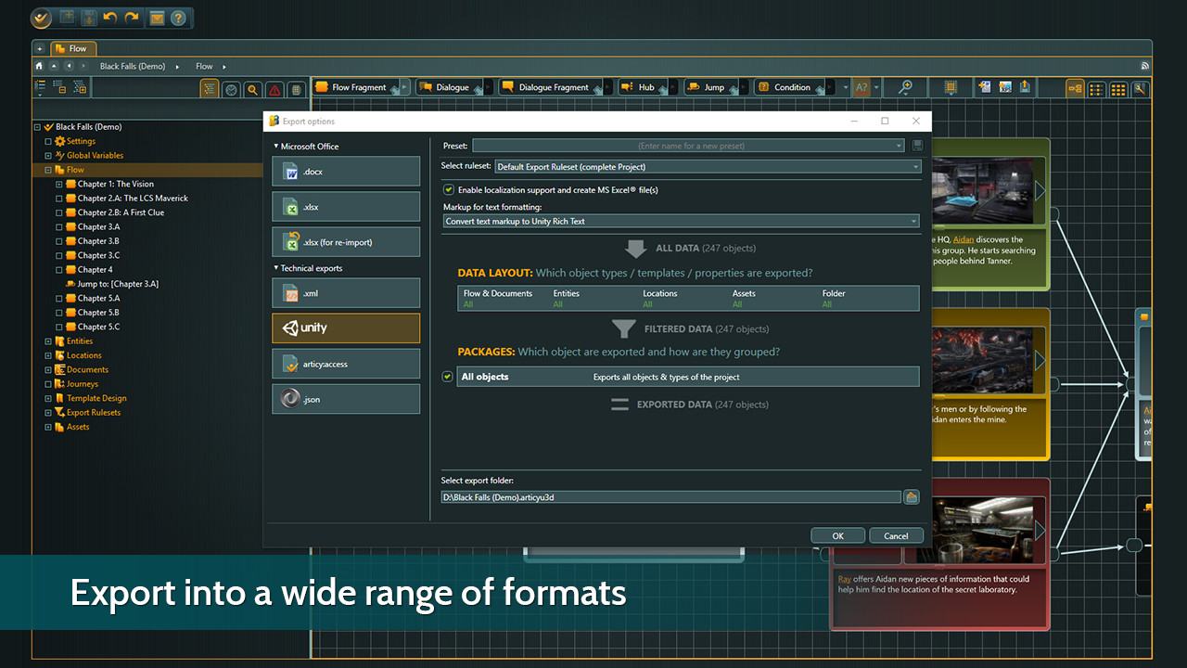Uncheck the All objects package checkbox
The height and width of the screenshot is (668, 1187).
448,377
